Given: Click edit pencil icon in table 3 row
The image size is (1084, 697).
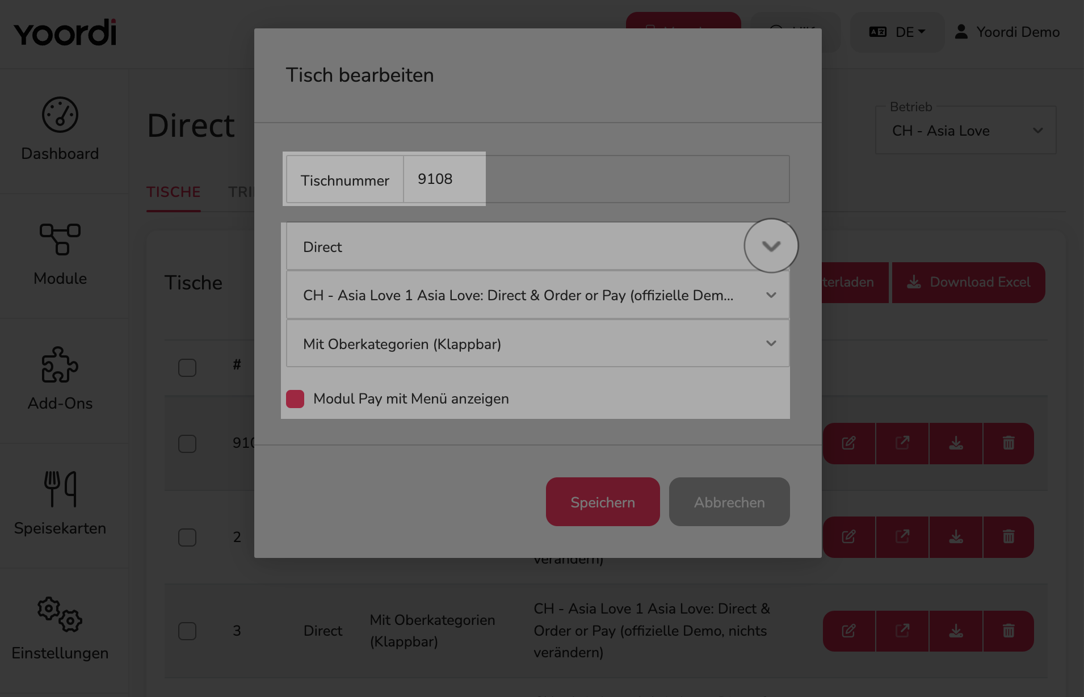Looking at the screenshot, I should point(848,631).
